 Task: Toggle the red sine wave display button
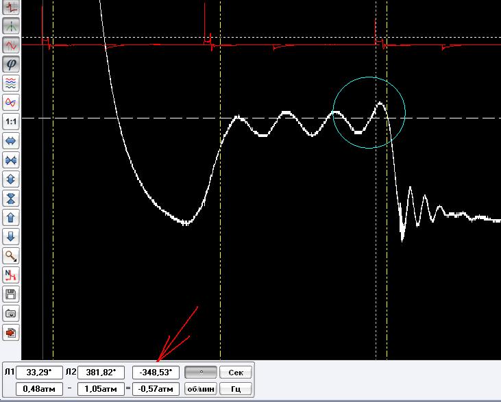(x=11, y=45)
